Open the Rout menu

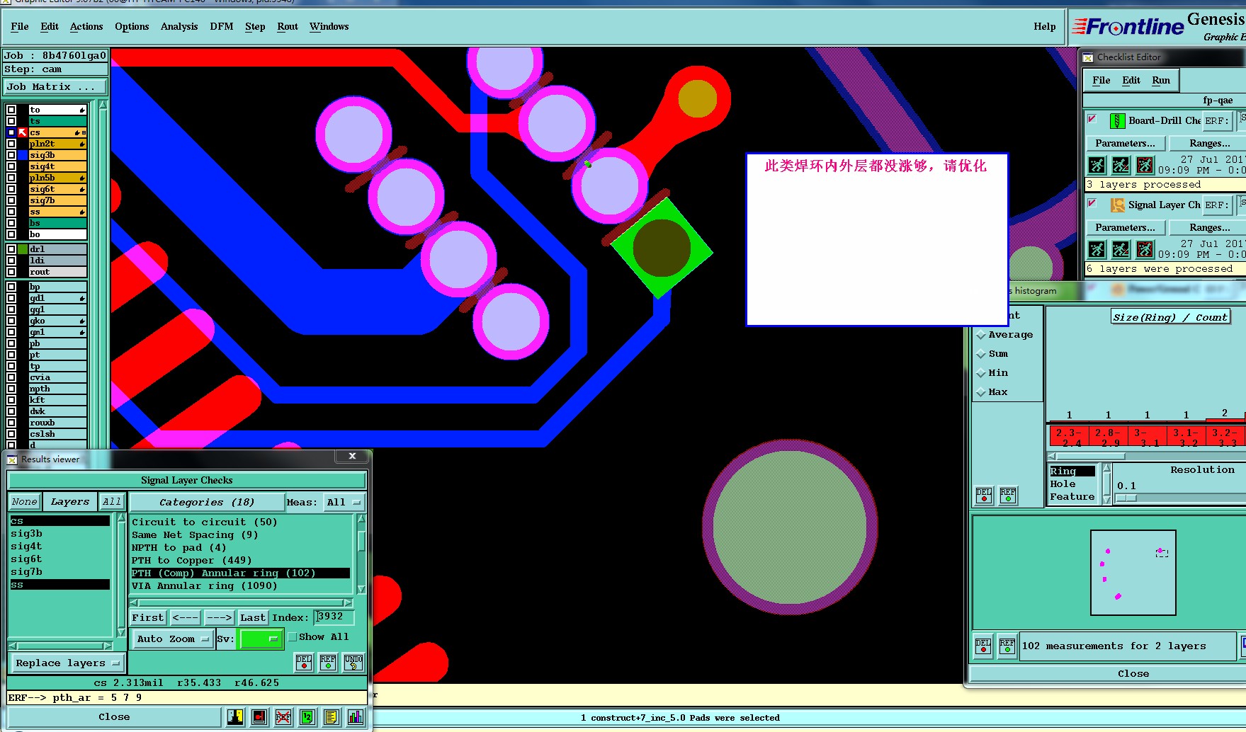[x=288, y=27]
